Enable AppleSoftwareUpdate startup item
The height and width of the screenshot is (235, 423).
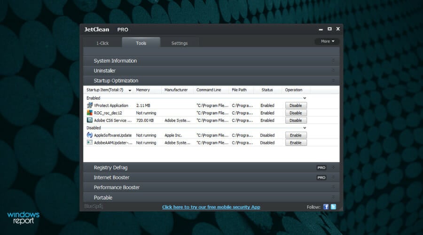296,135
